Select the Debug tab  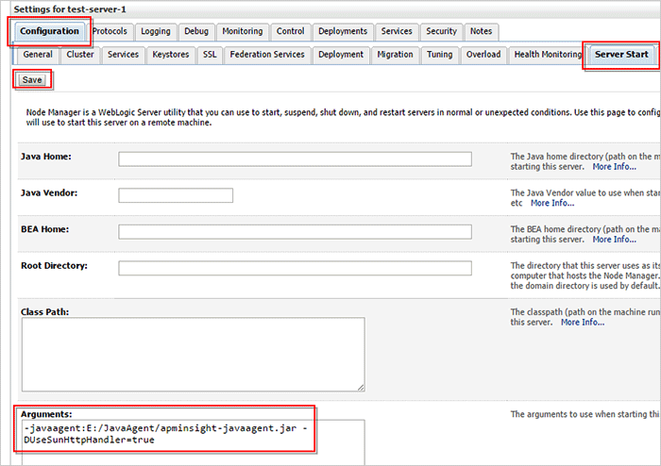196,31
